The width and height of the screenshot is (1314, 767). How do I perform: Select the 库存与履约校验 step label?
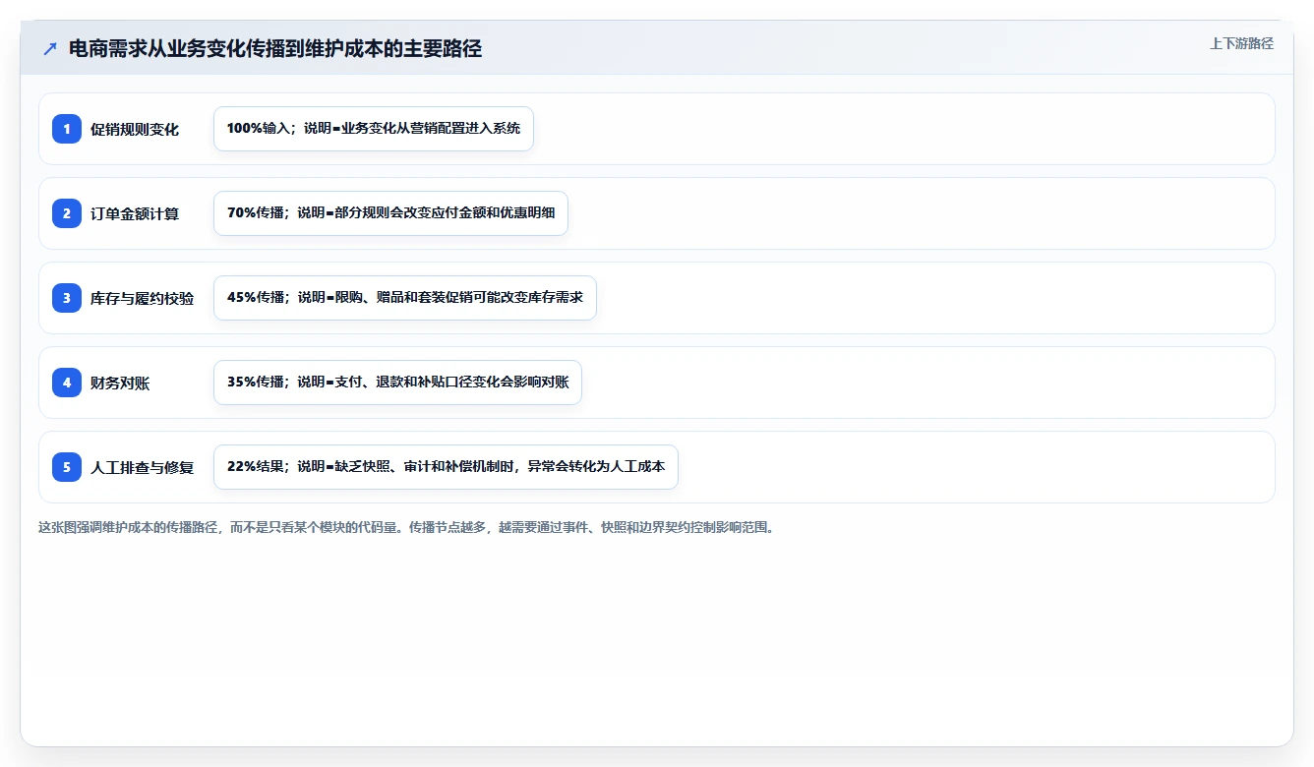click(x=143, y=298)
